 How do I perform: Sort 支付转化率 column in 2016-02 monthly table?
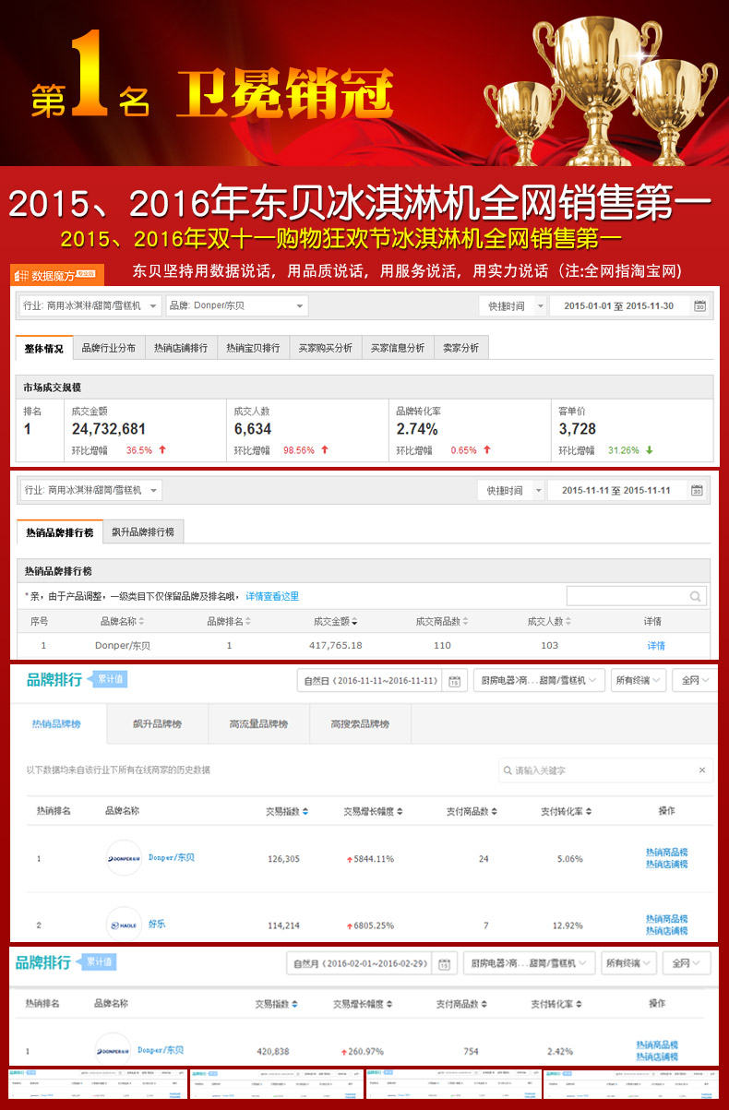pos(556,1004)
